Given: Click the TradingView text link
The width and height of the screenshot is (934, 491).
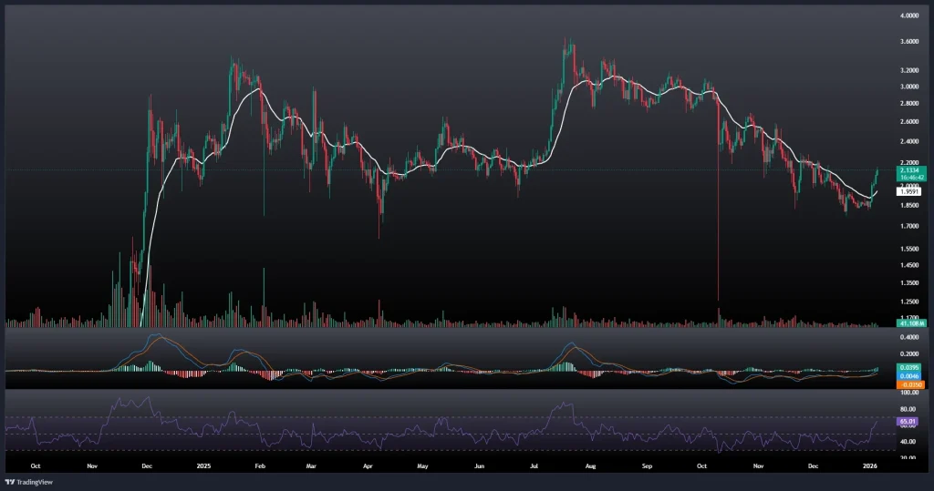Looking at the screenshot, I should click(35, 481).
